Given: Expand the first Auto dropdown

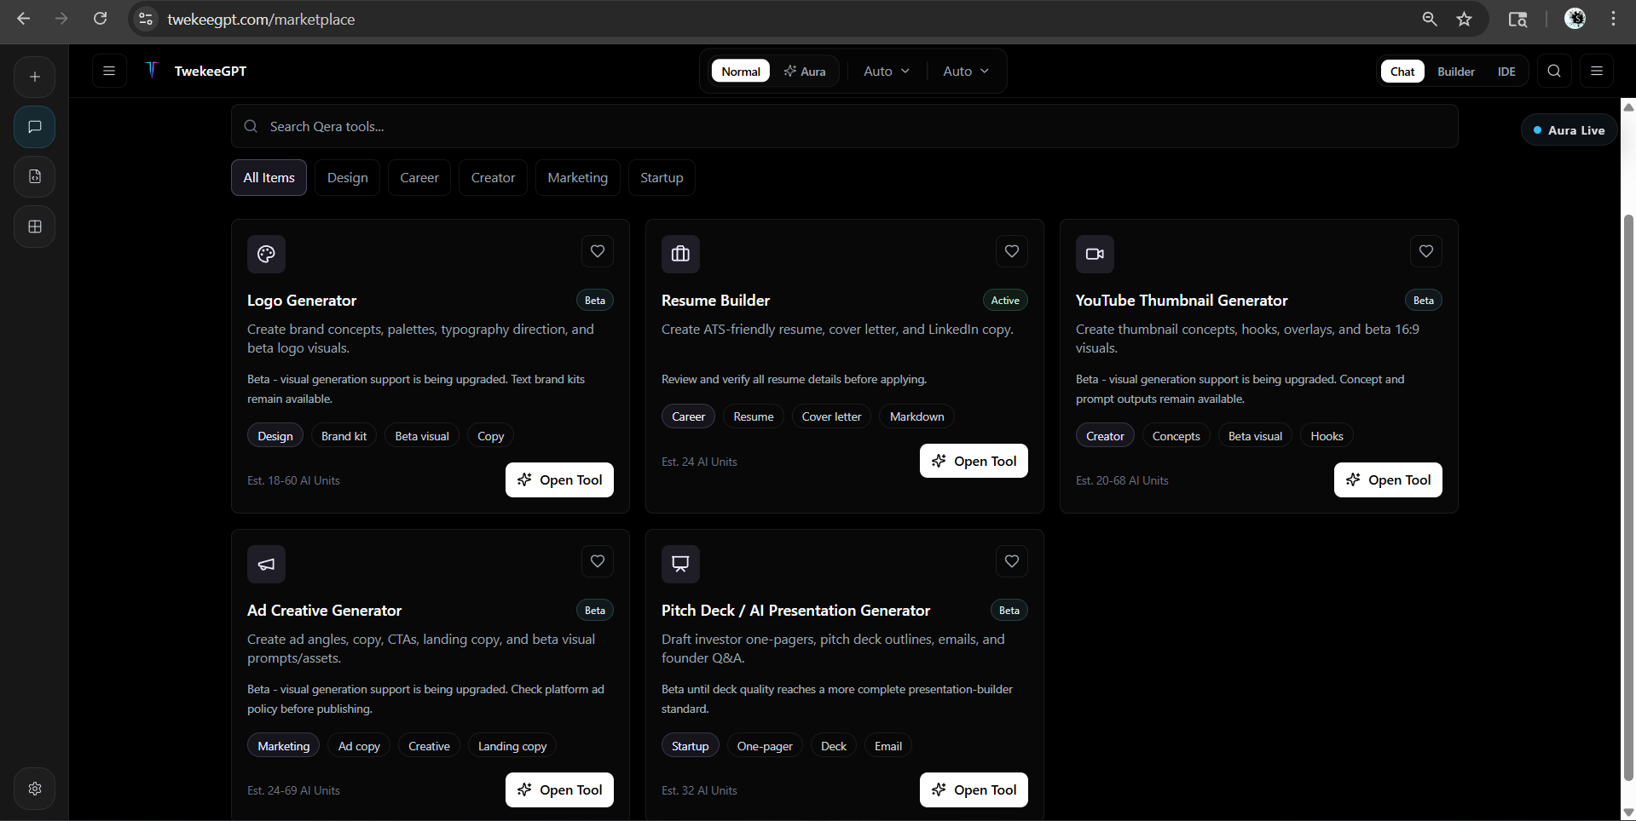Looking at the screenshot, I should [x=887, y=71].
